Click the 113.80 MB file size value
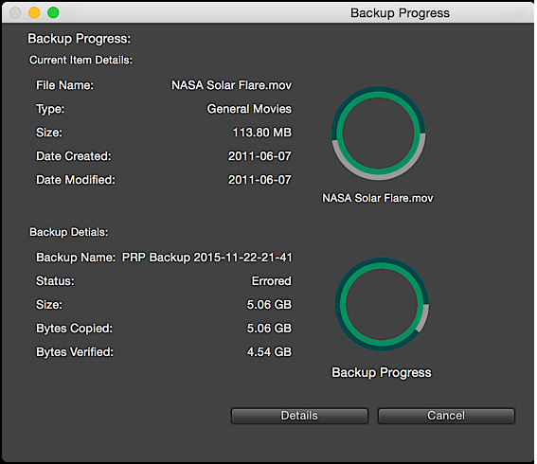 coord(262,133)
